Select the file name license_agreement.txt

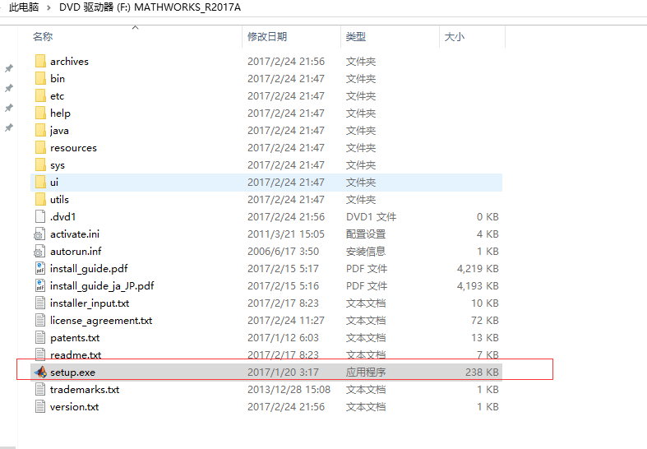tap(101, 321)
